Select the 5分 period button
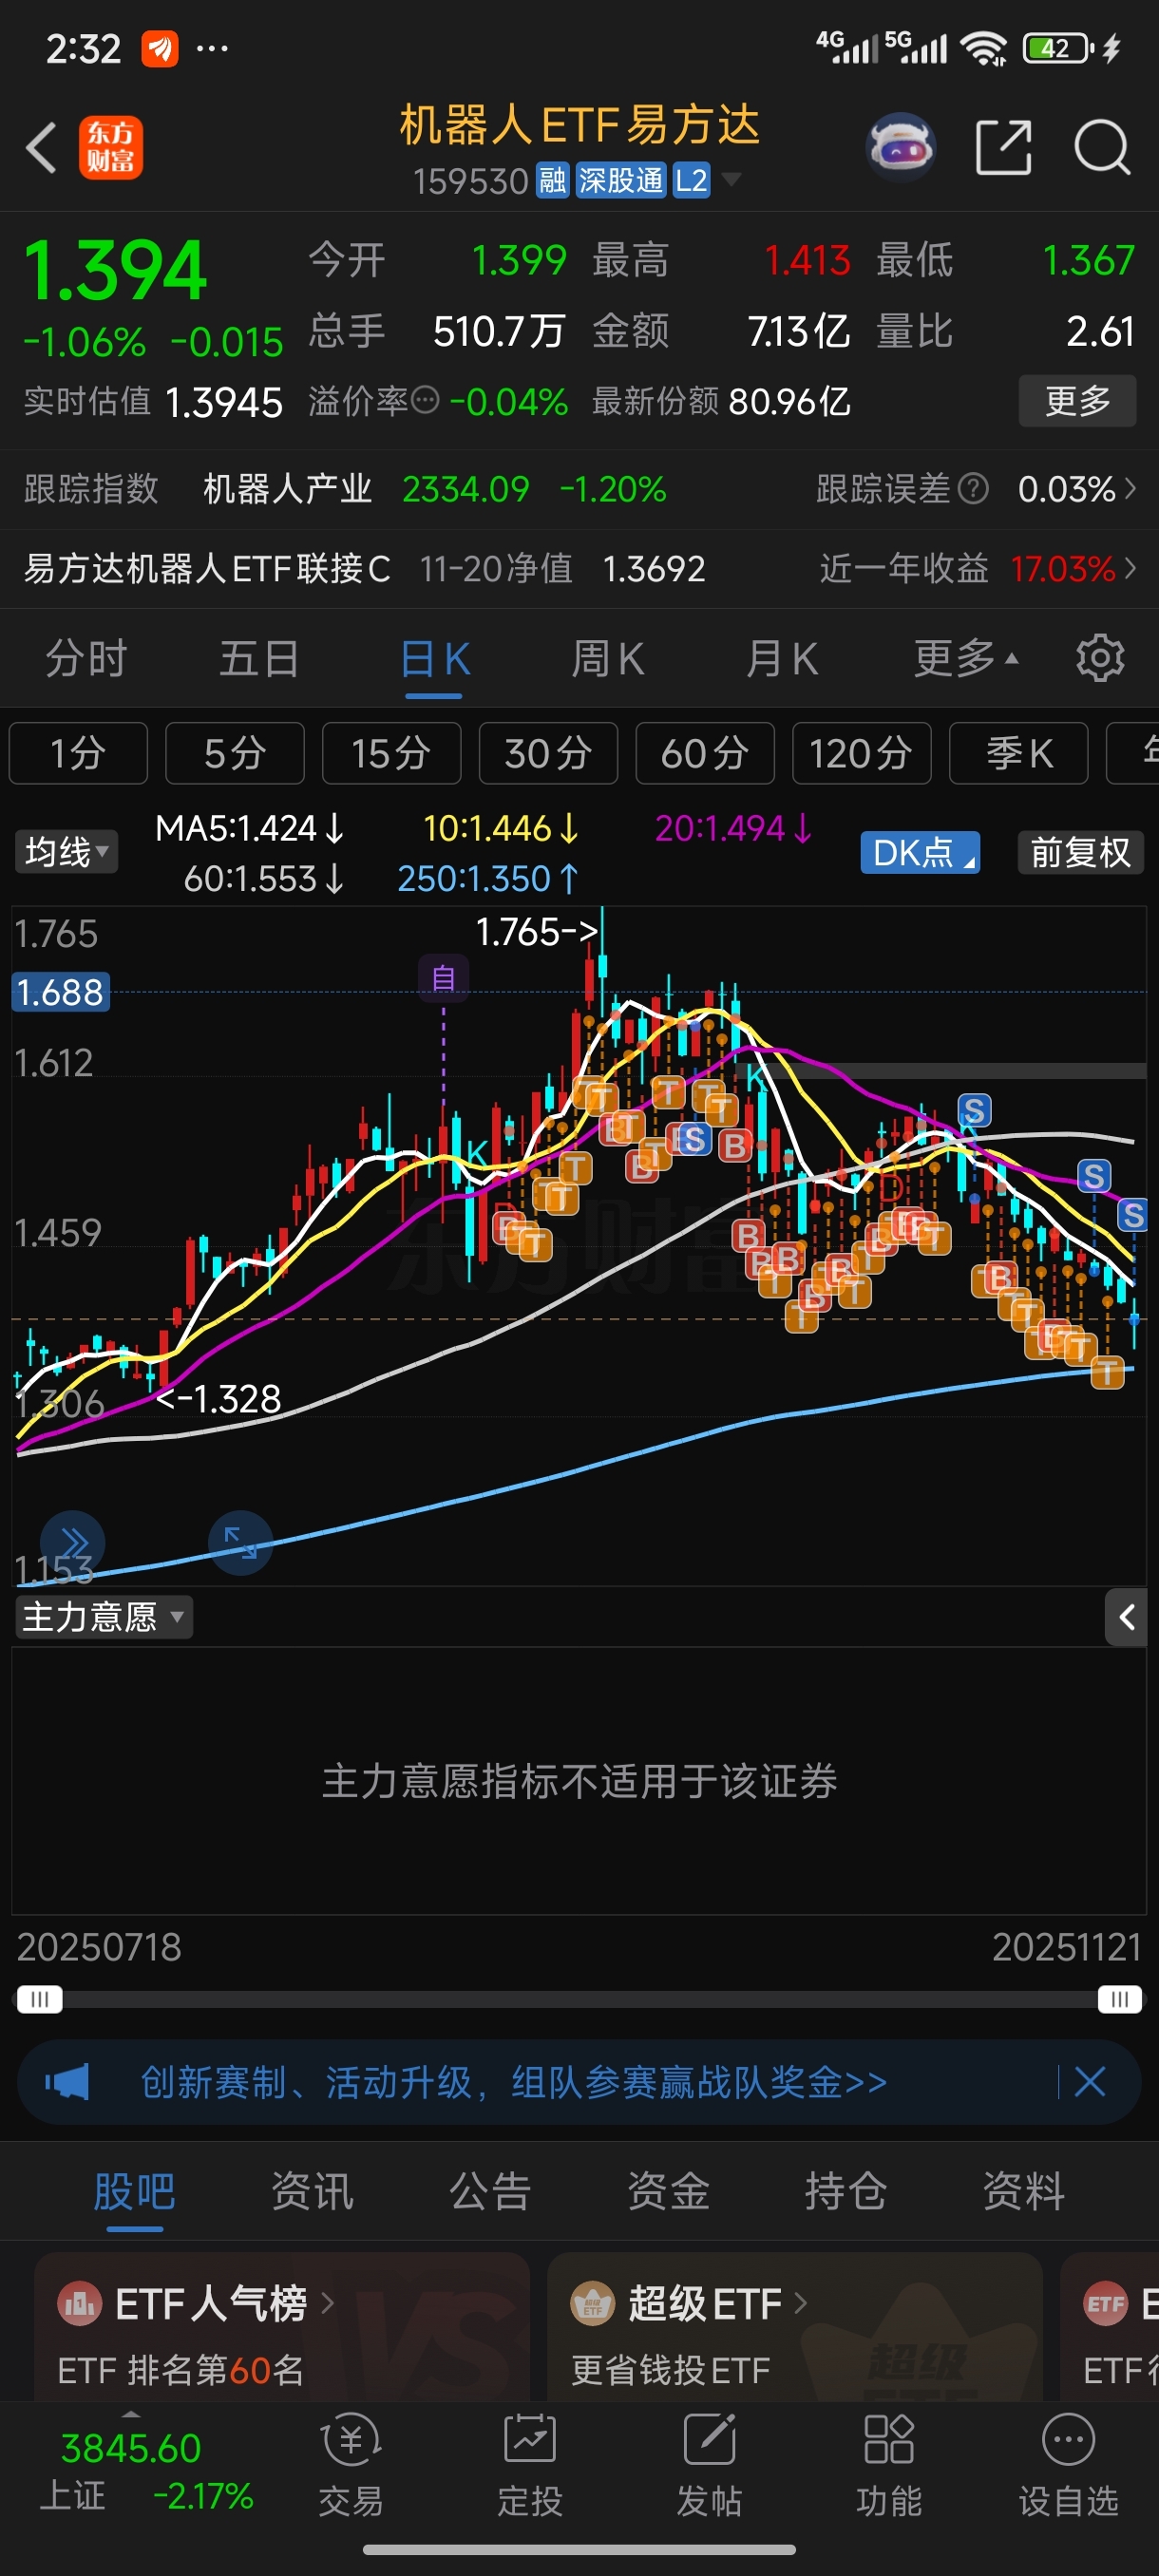This screenshot has height=2576, width=1159. (235, 753)
